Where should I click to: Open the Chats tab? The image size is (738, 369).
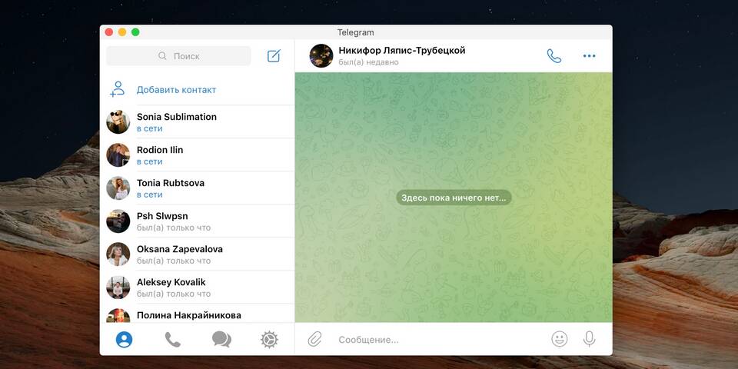[x=221, y=339]
